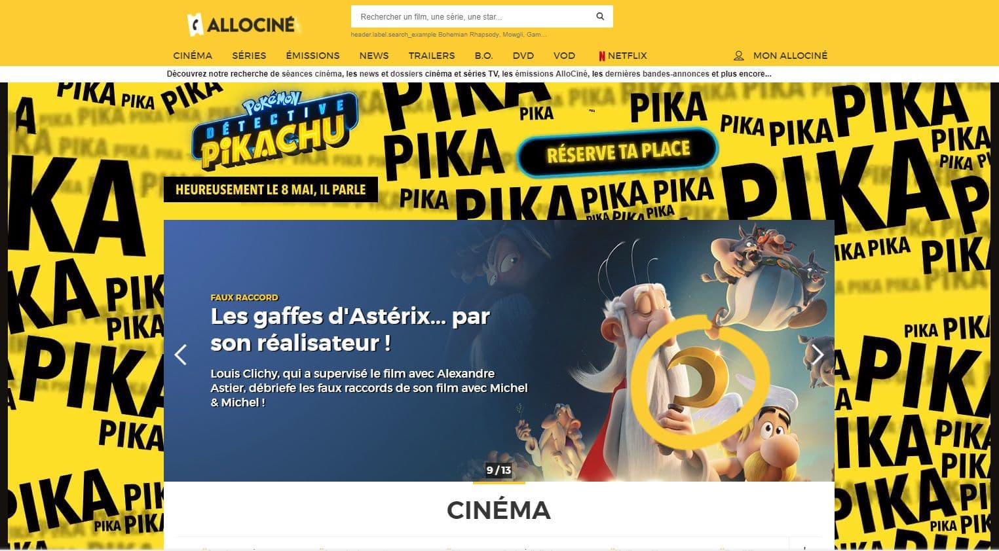Viewport: 999px width, 551px height.
Task: Click the search magnifier icon
Action: (x=600, y=16)
